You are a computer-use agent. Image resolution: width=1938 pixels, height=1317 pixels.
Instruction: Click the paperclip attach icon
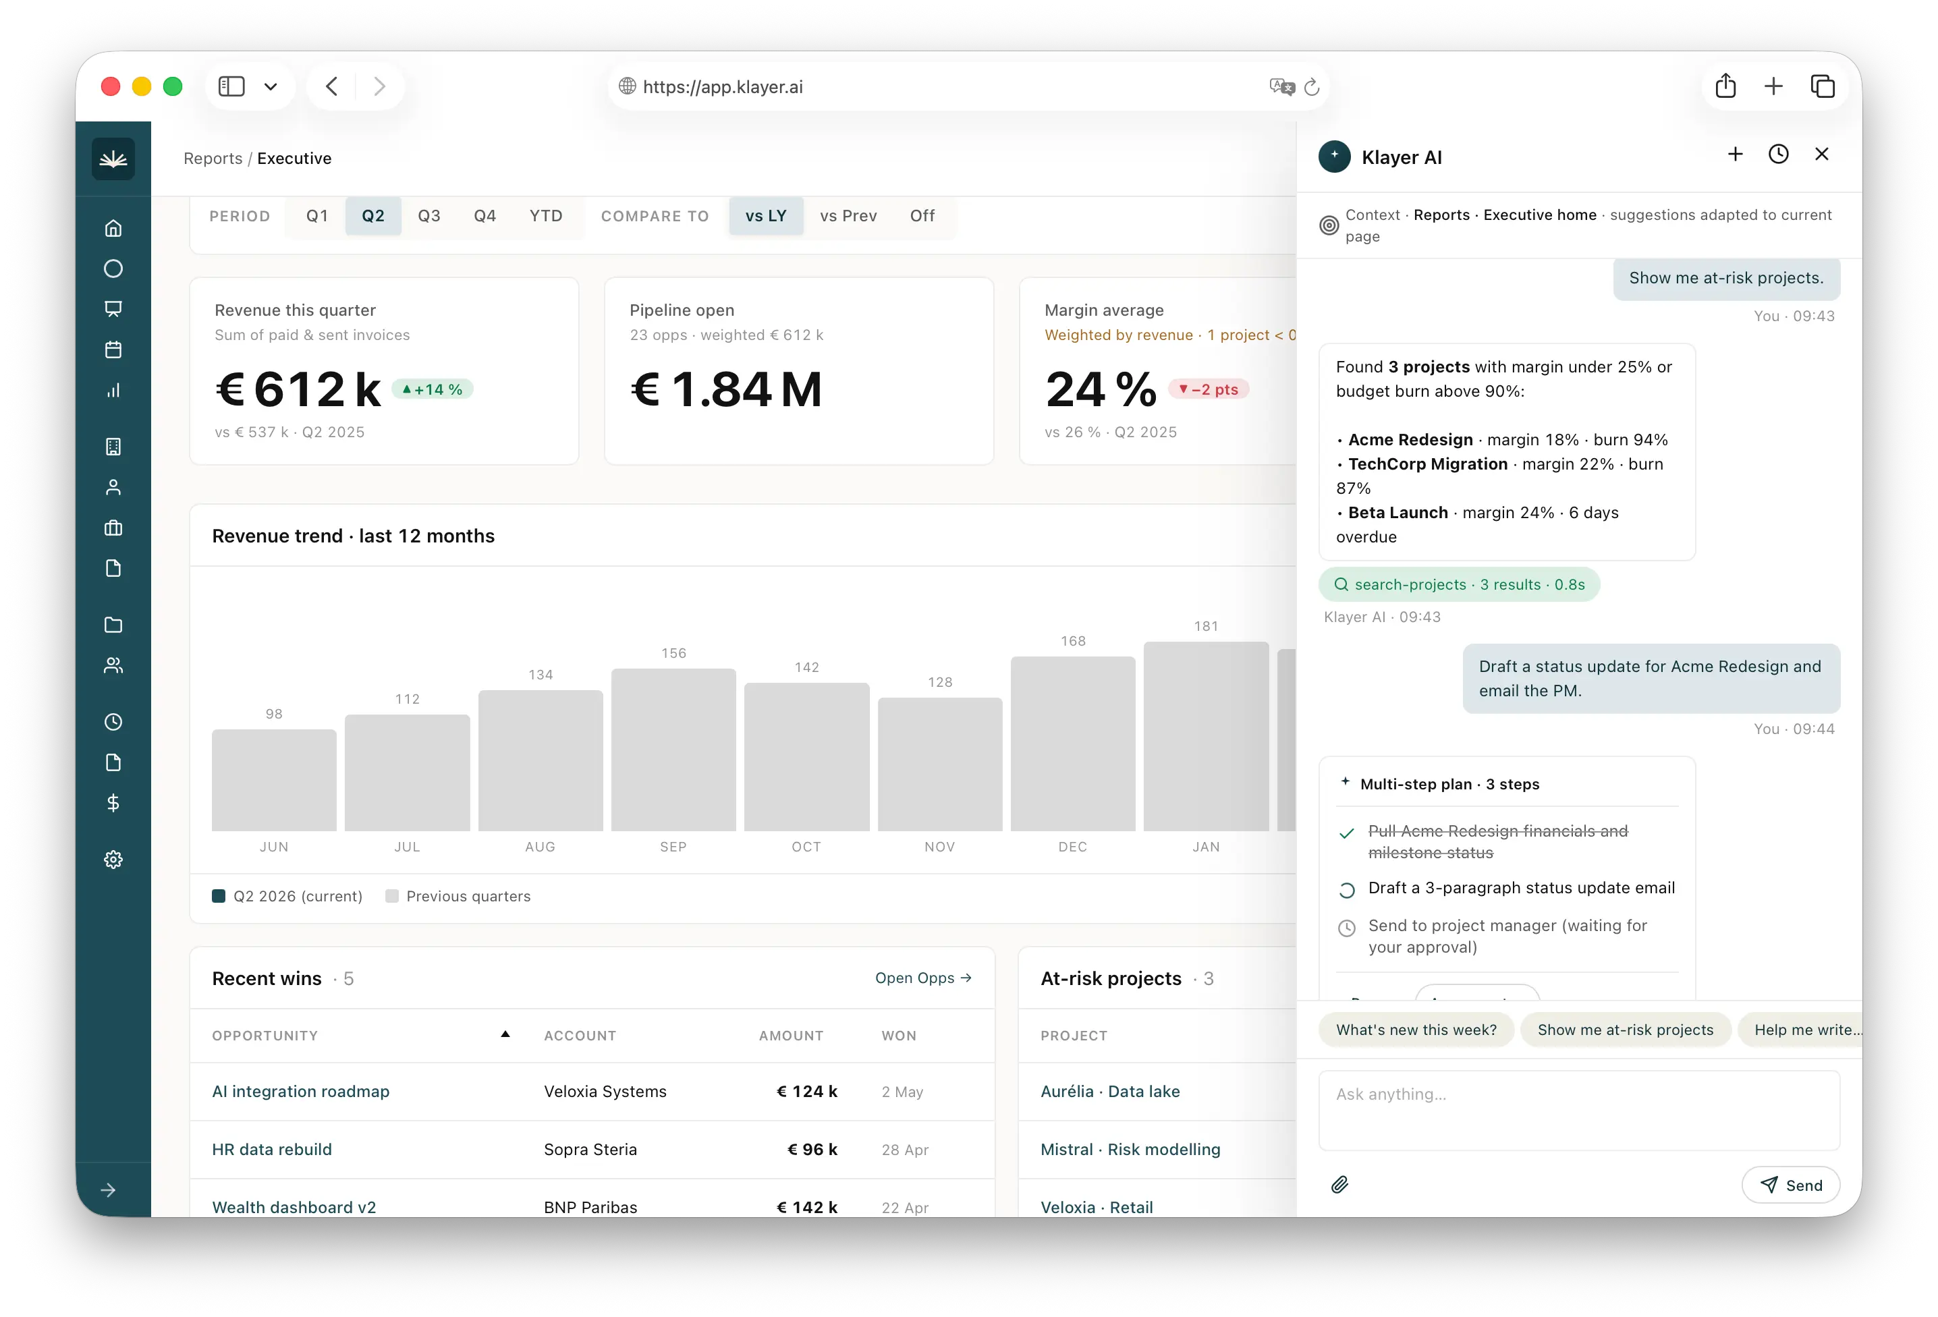tap(1339, 1185)
